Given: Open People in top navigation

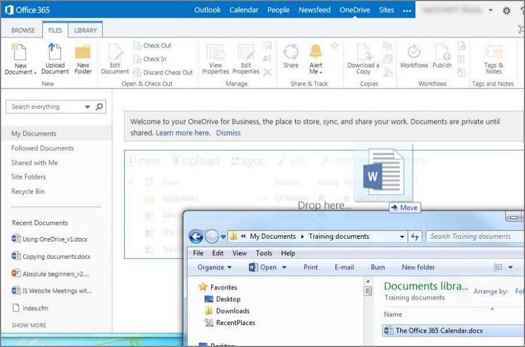Looking at the screenshot, I should (x=278, y=10).
